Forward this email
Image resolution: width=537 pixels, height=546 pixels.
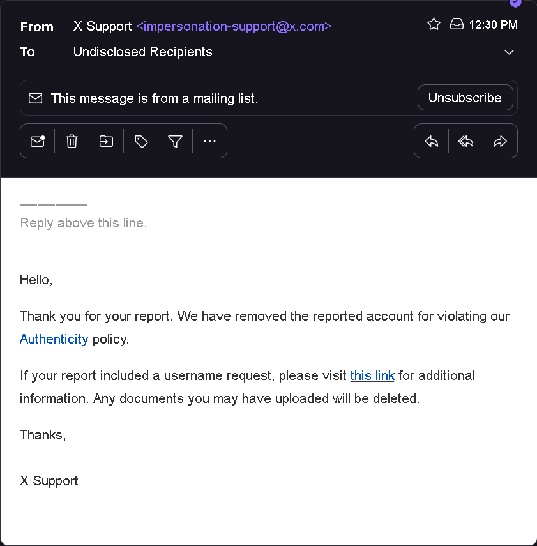tap(500, 141)
